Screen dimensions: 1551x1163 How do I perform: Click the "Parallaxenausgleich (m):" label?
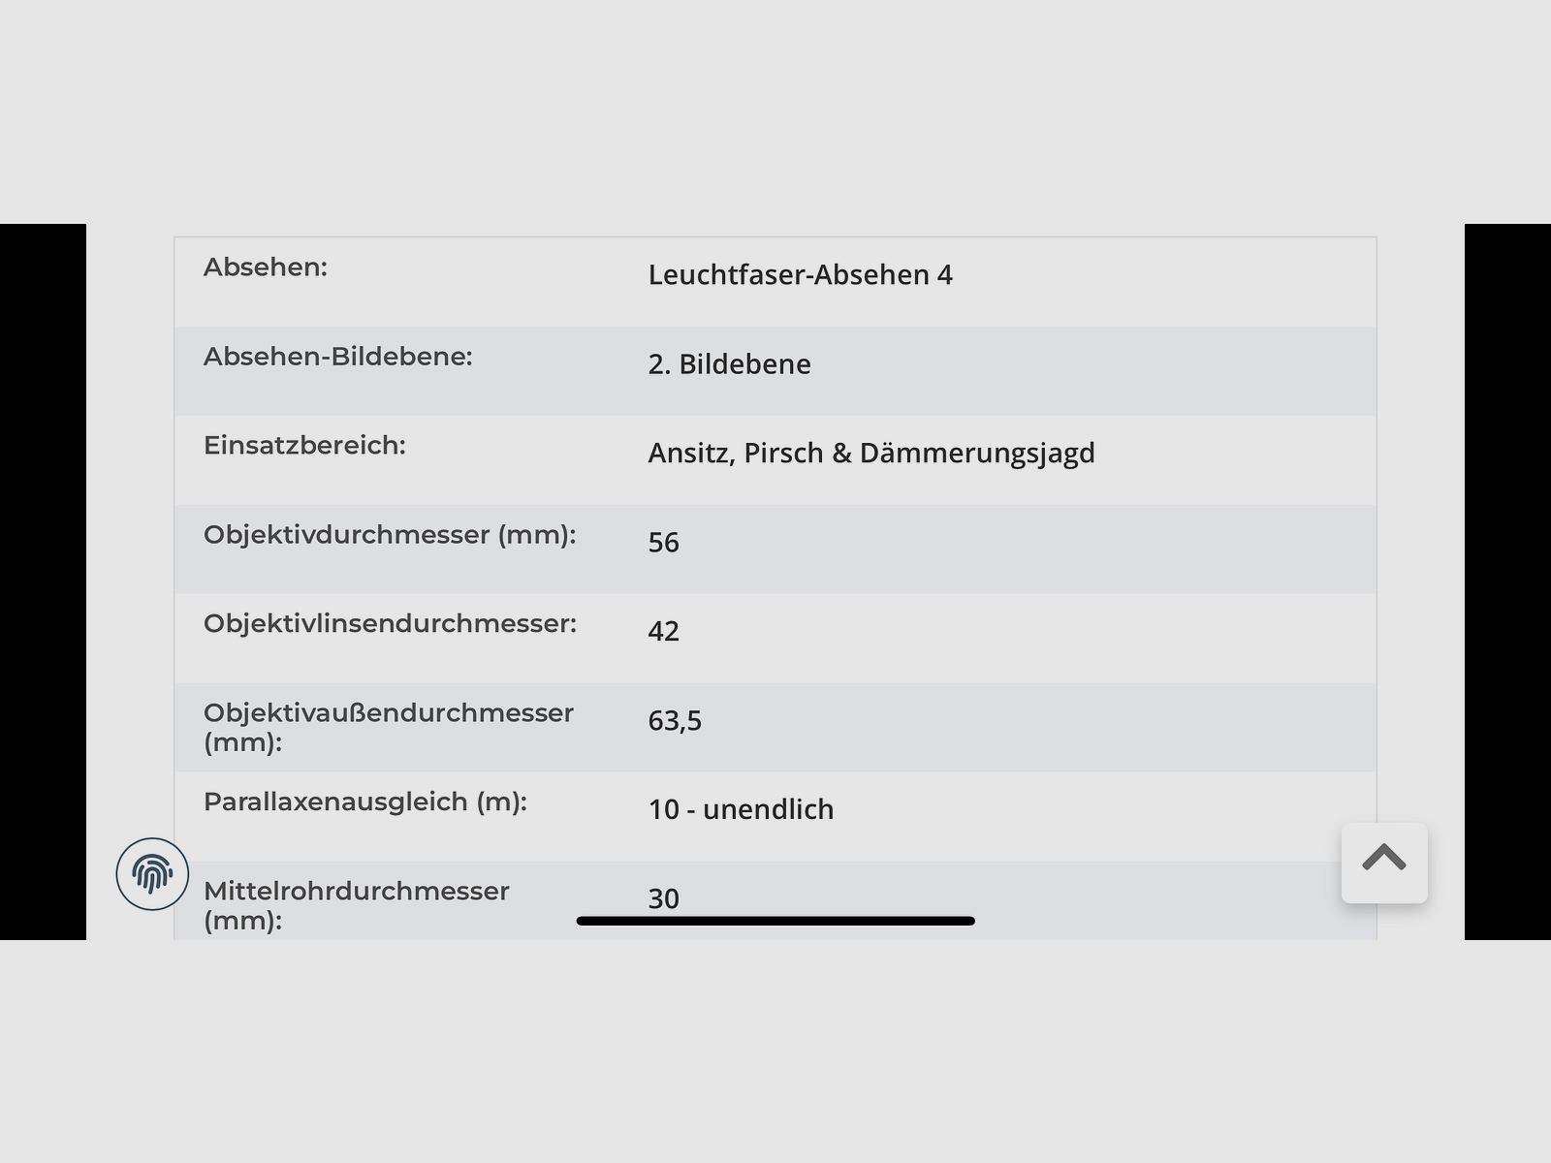click(x=364, y=802)
